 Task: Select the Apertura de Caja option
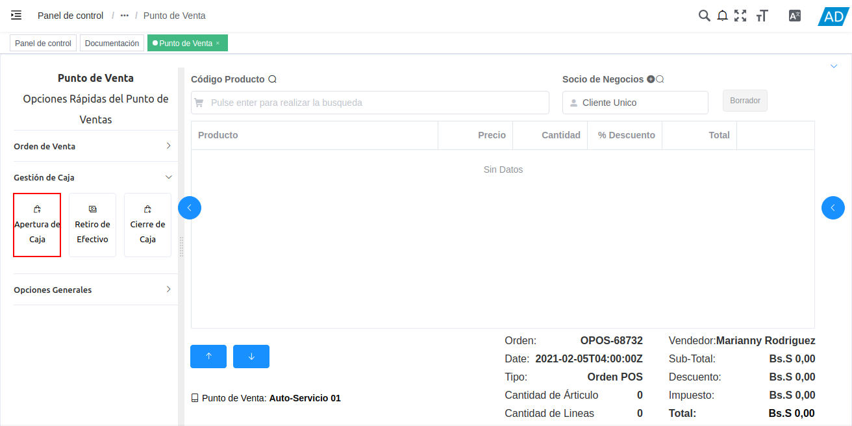[x=37, y=224]
